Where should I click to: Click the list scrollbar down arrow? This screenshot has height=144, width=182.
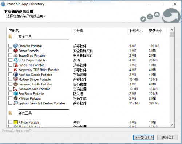[x=172, y=125]
